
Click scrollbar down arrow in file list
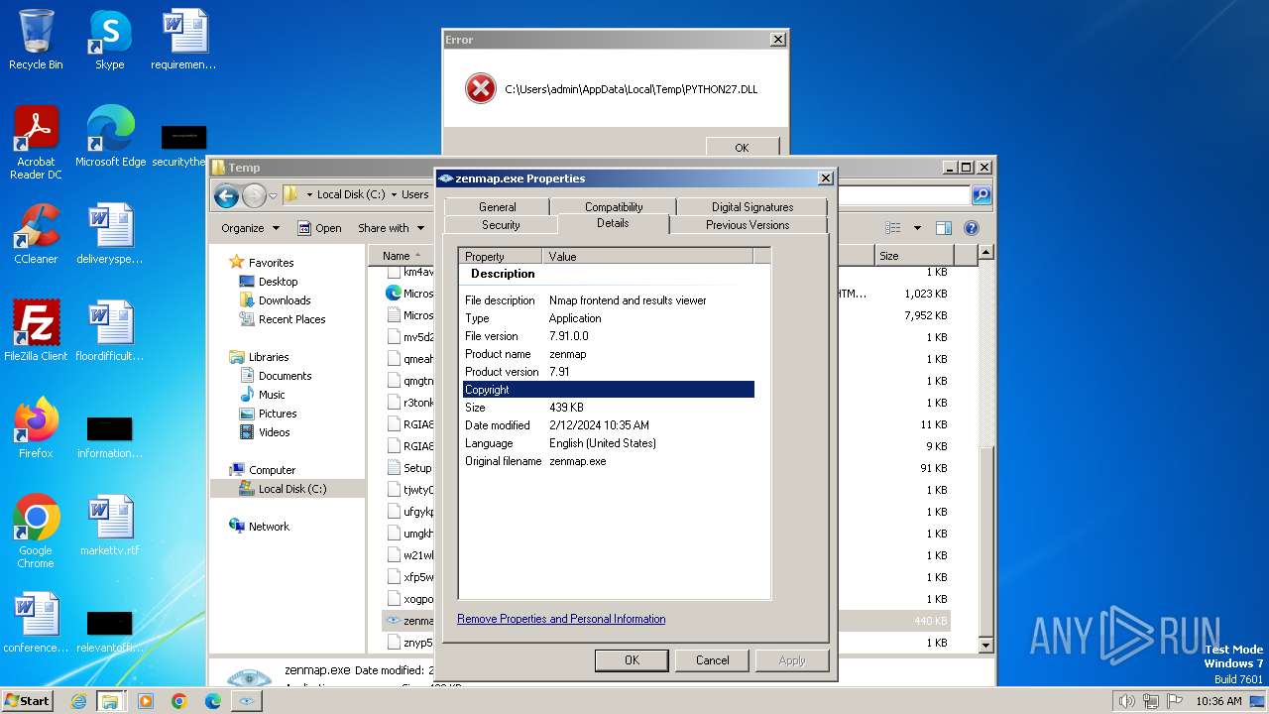point(985,645)
